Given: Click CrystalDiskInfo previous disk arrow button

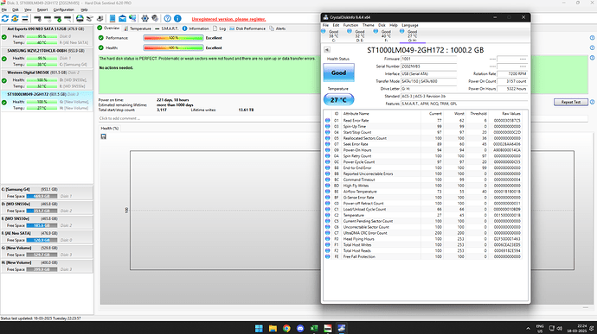Looking at the screenshot, I should click(327, 50).
